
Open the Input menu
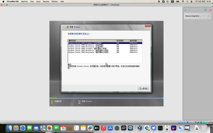pos(38,2)
